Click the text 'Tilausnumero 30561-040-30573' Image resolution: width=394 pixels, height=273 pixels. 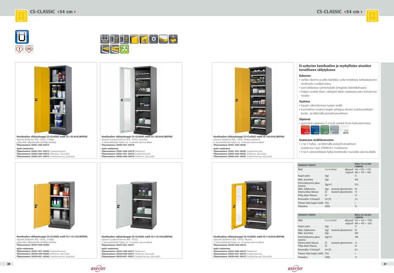(x=33, y=145)
